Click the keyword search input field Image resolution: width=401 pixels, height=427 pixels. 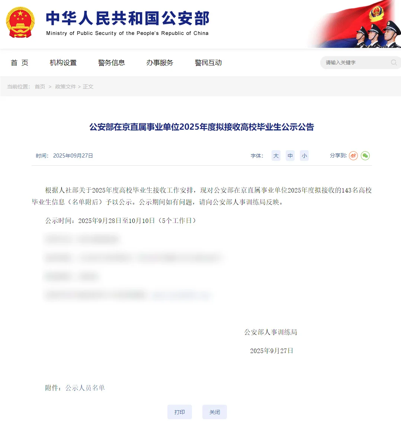point(357,63)
